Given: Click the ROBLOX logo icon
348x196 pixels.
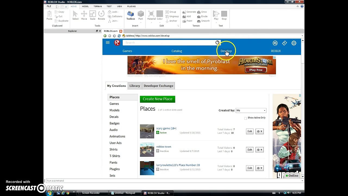Looking at the screenshot, I should [x=117, y=43].
